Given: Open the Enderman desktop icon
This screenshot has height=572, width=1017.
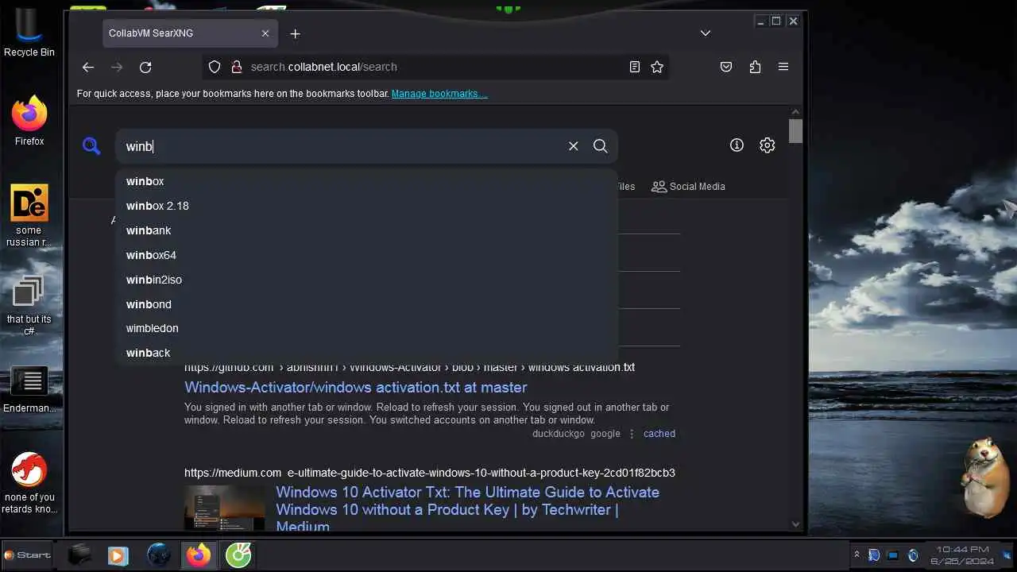Looking at the screenshot, I should click(x=29, y=389).
